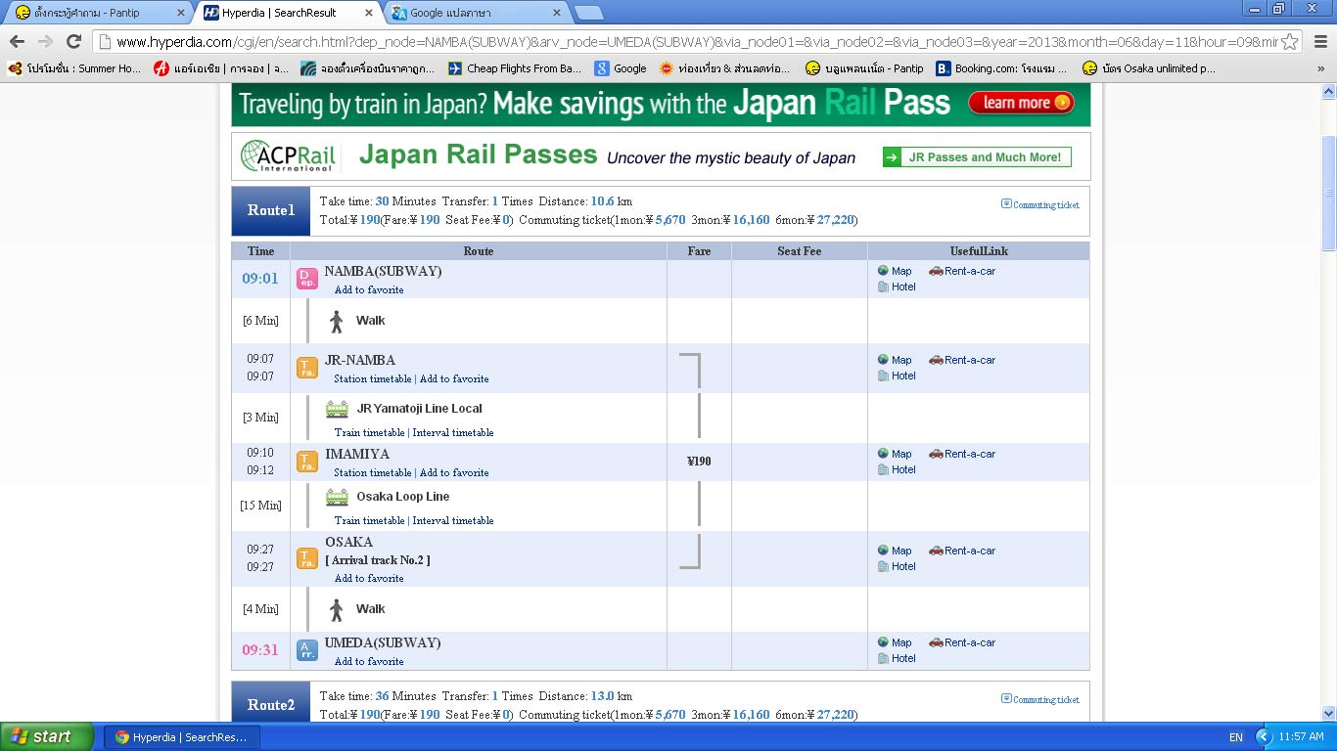Image resolution: width=1337 pixels, height=751 pixels.
Task: Click the Route2 heading label
Action: coord(271,705)
